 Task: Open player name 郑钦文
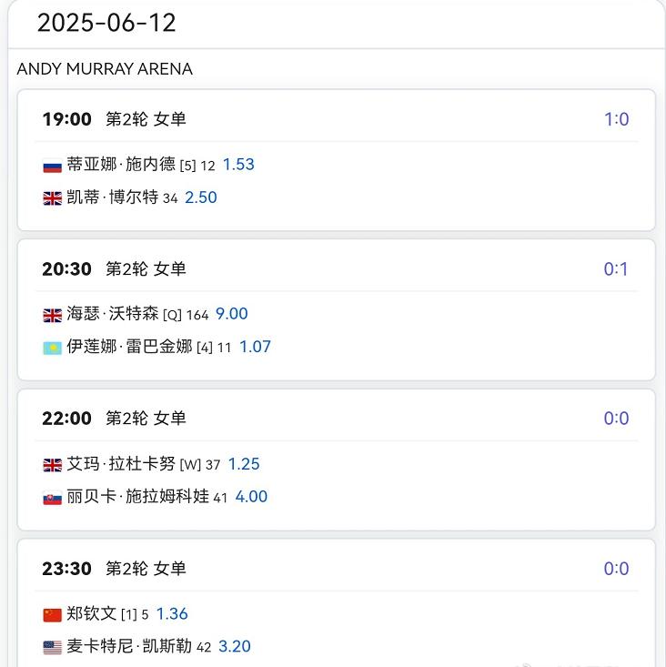(91, 613)
